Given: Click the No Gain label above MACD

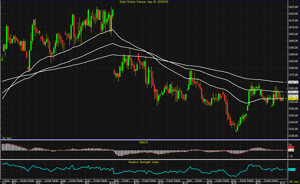Looking at the screenshot, I should (6, 138).
